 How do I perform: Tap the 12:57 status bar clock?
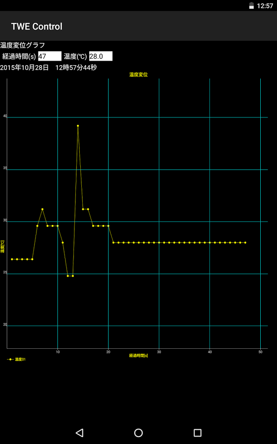click(265, 5)
